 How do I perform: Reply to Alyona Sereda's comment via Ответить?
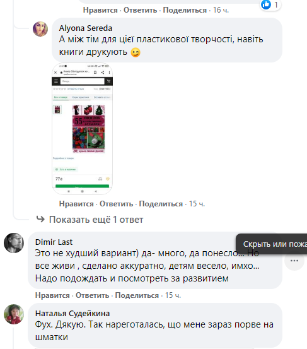(x=116, y=204)
